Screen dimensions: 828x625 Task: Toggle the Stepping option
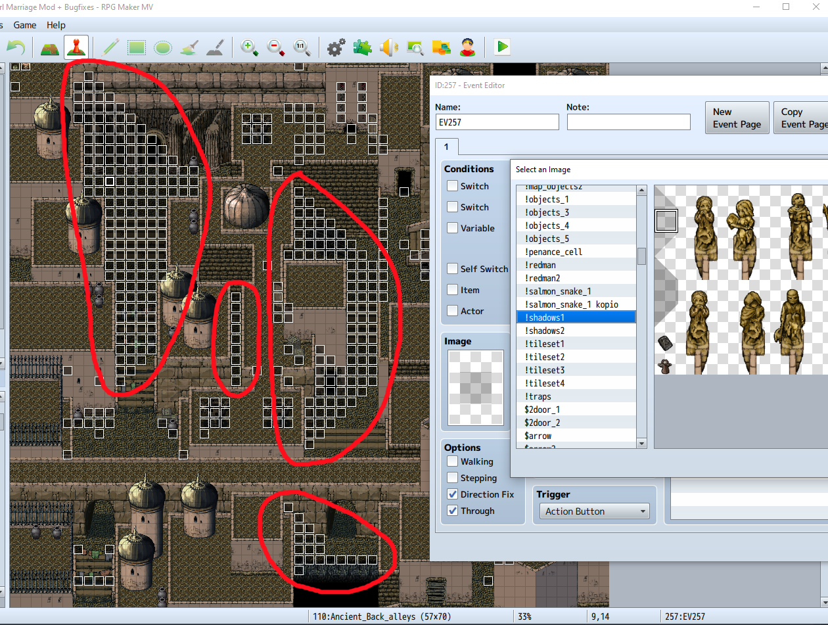click(x=453, y=478)
